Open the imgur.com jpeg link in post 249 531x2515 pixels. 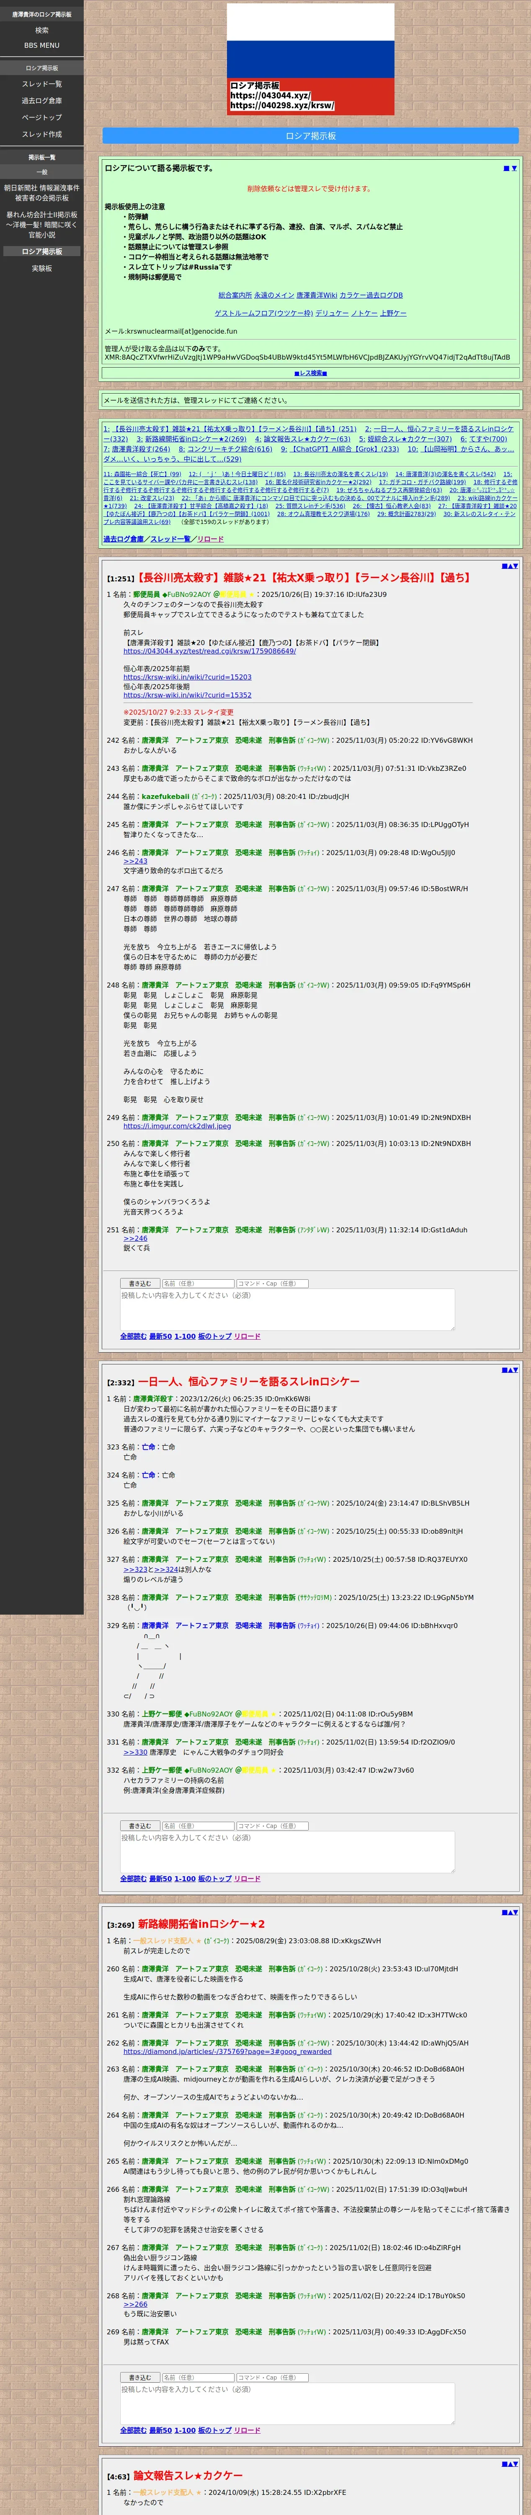click(177, 1126)
